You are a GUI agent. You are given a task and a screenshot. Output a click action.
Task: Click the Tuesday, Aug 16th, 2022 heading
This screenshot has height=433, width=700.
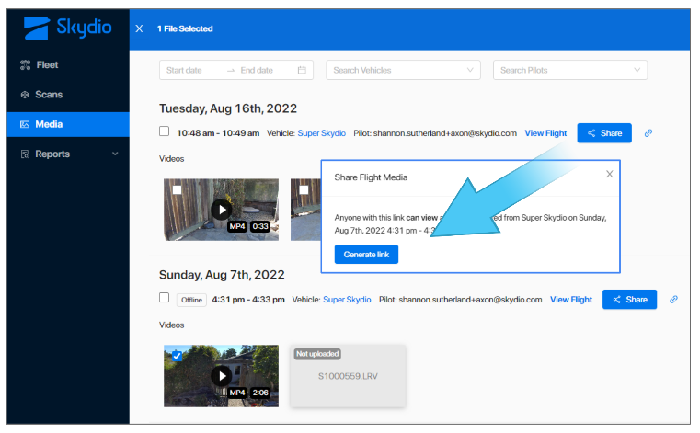[x=228, y=108]
